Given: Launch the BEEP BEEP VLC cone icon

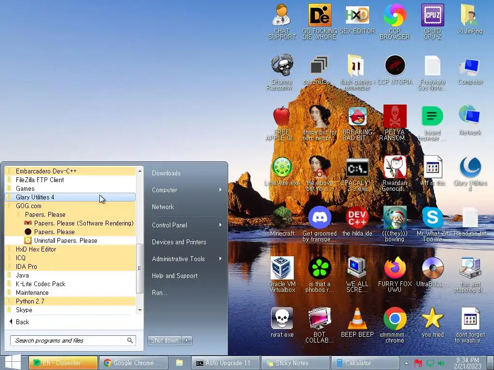Looking at the screenshot, I should (357, 323).
